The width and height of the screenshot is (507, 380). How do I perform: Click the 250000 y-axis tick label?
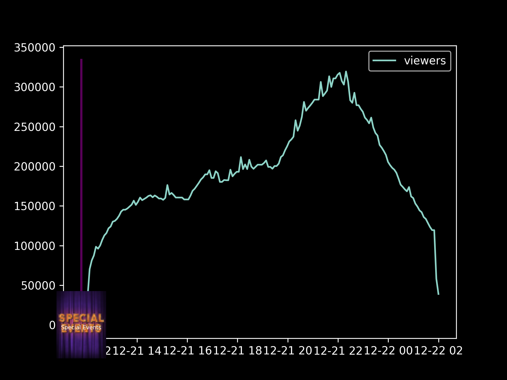pos(35,127)
